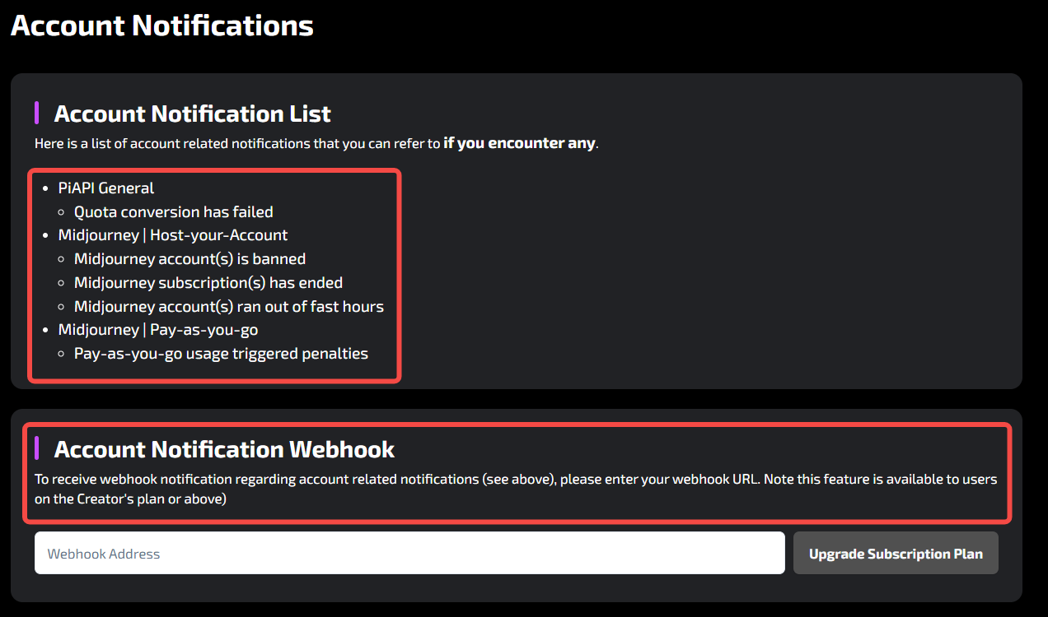Click the purple accent bar beside Notification Webhook
The image size is (1048, 617).
[x=37, y=449]
